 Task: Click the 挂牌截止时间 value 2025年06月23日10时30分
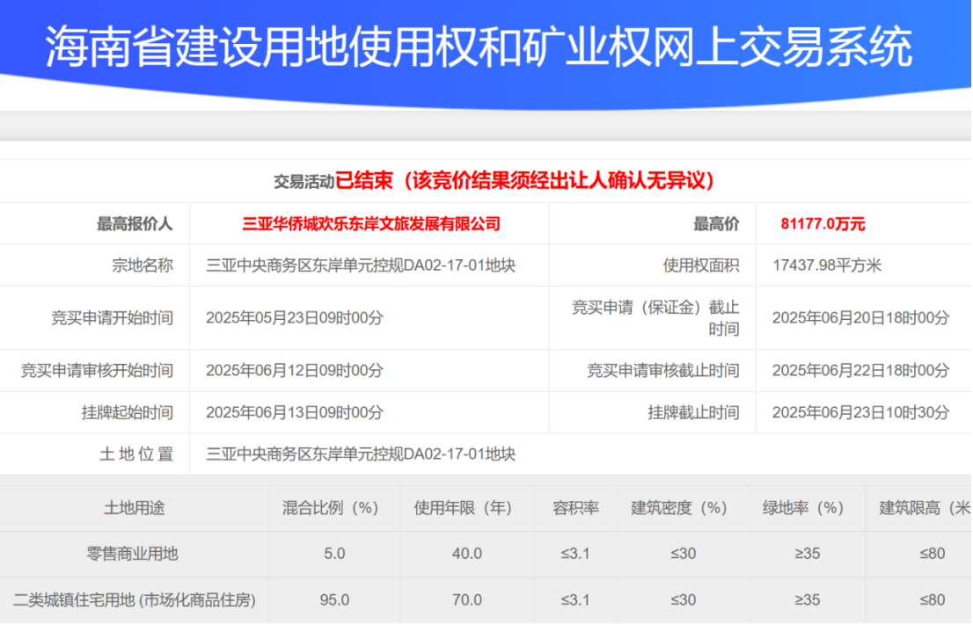point(860,412)
